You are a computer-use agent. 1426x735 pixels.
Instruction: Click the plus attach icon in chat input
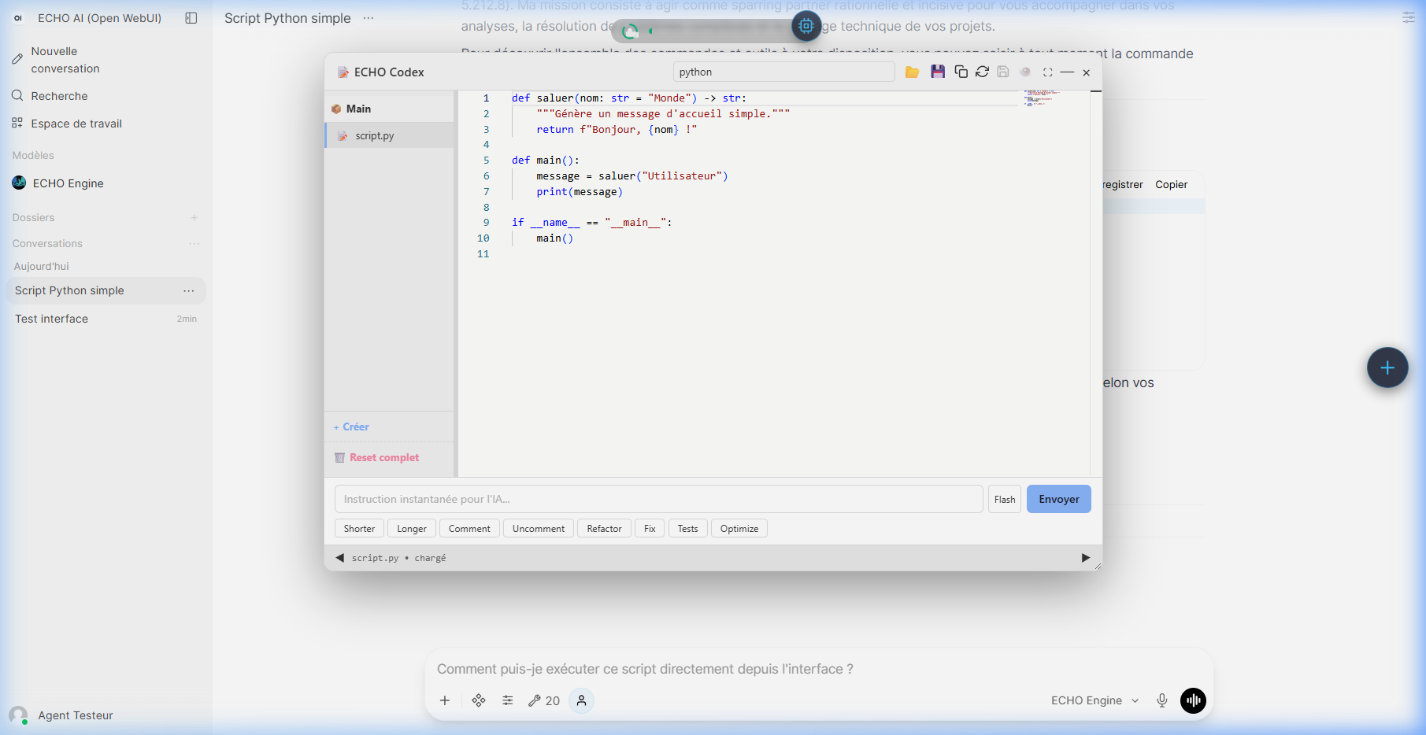(445, 700)
